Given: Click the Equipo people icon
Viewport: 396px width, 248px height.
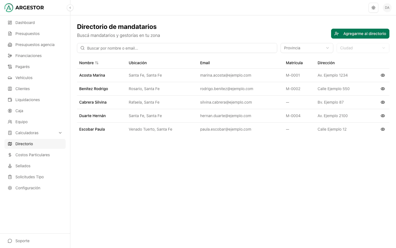Looking at the screenshot, I should (x=10, y=122).
